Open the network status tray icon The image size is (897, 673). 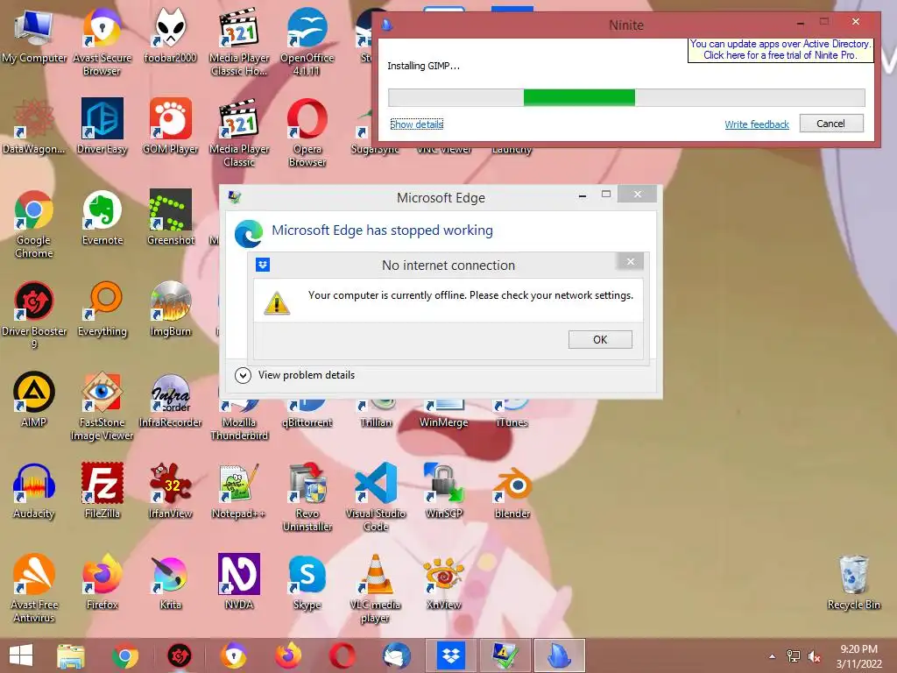click(794, 656)
